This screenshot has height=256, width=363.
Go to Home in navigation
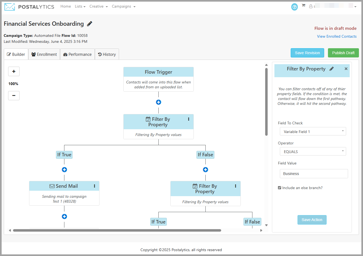(66, 6)
